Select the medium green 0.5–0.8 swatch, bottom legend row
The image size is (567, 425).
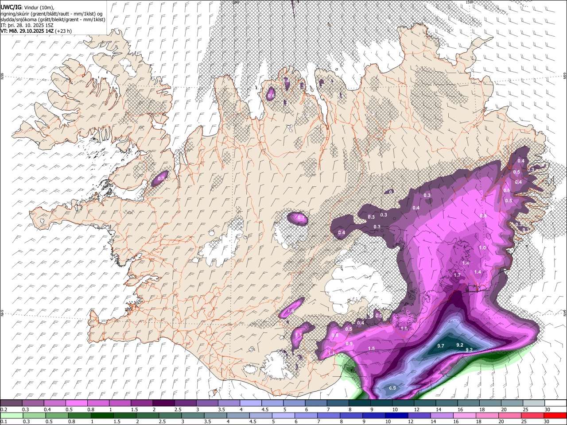click(x=57, y=415)
